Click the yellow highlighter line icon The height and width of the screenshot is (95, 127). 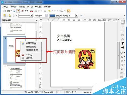pyautogui.click(x=10, y=15)
